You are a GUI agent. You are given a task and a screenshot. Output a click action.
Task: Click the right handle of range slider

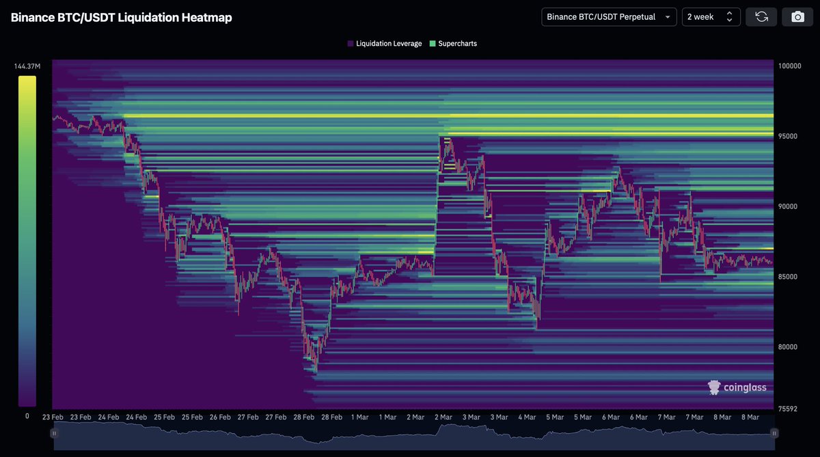pyautogui.click(x=774, y=432)
